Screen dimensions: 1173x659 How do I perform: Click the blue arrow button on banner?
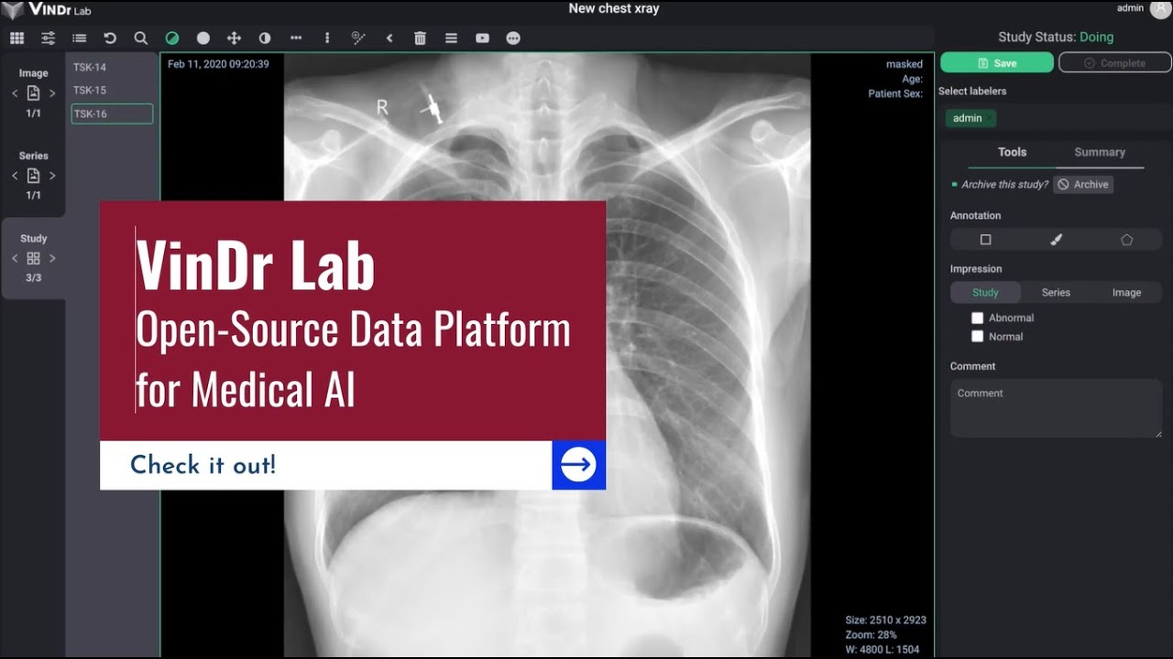pos(578,465)
